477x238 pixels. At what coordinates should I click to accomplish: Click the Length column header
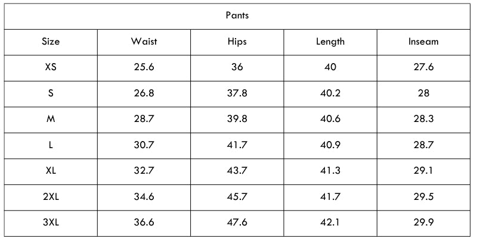coord(330,42)
